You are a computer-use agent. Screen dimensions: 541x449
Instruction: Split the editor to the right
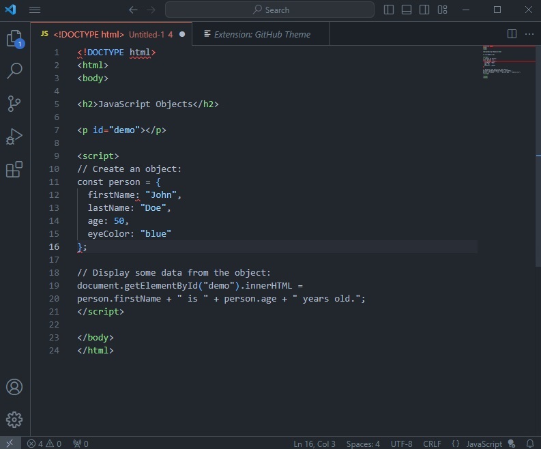512,34
